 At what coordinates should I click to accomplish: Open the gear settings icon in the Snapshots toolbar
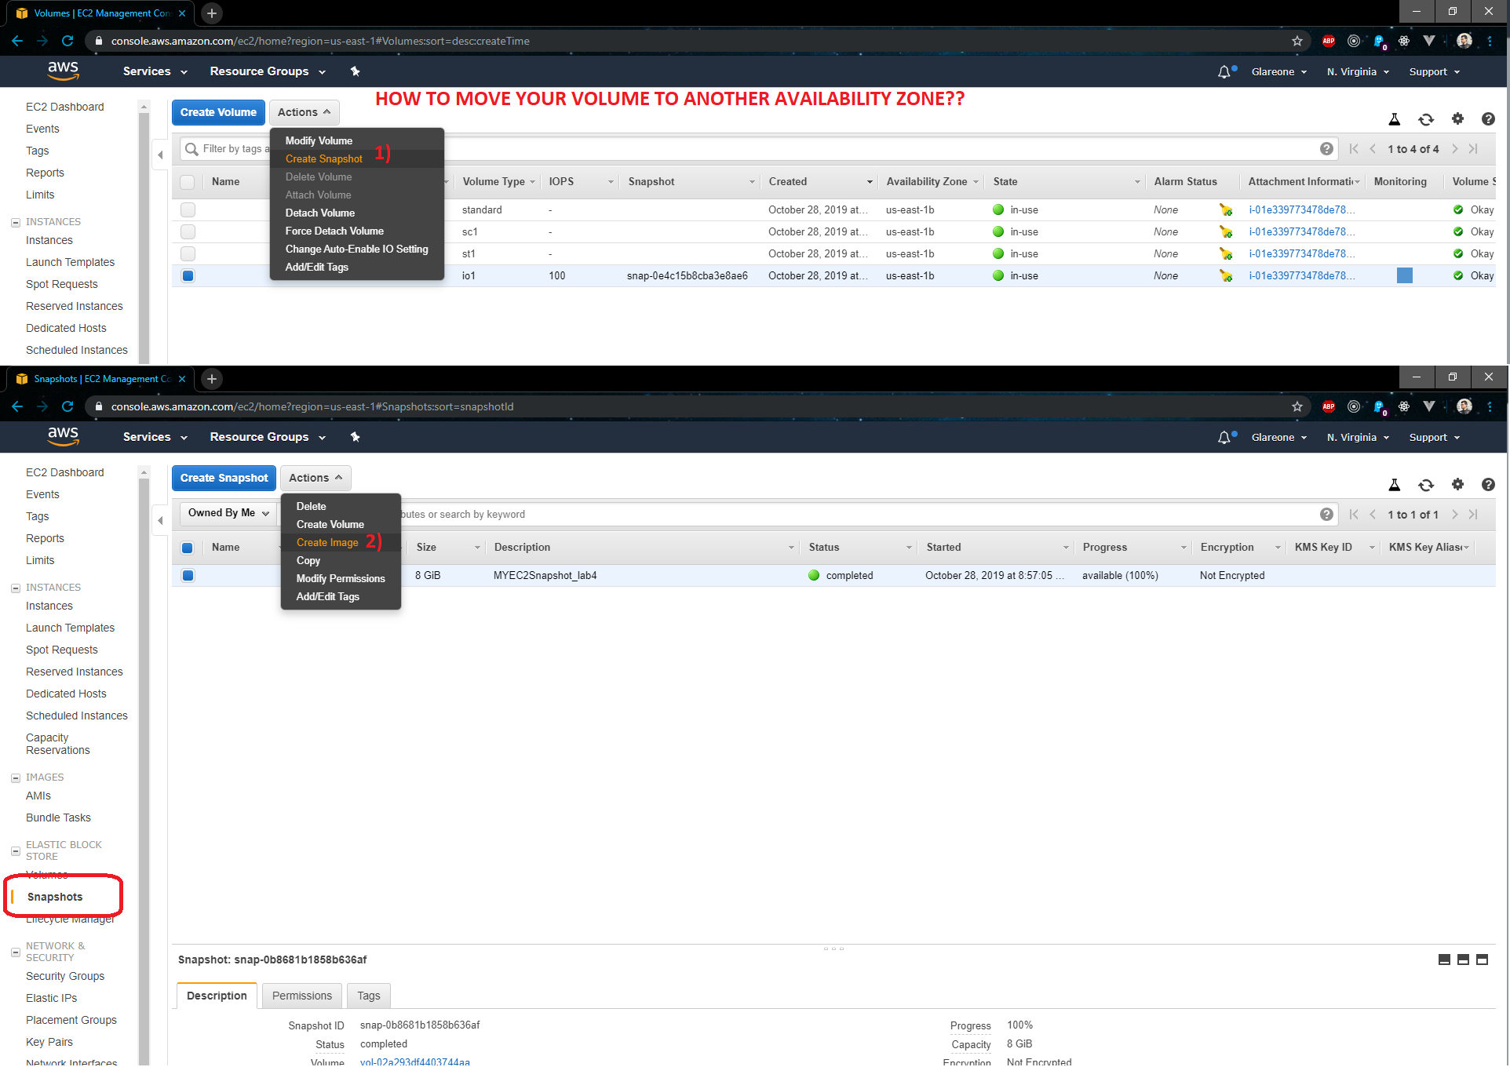[x=1457, y=484]
